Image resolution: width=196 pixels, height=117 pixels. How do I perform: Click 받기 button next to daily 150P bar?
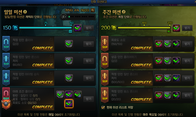[x=89, y=28]
